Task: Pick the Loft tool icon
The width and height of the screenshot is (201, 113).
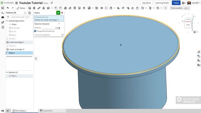Action: click(44, 8)
